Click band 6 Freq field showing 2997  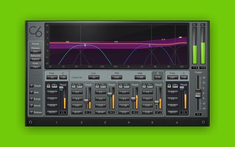pyautogui.click(x=173, y=78)
